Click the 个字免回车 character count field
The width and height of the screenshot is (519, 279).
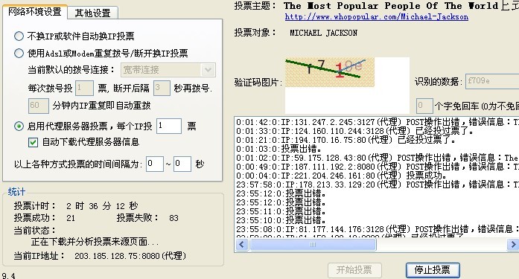click(x=424, y=106)
